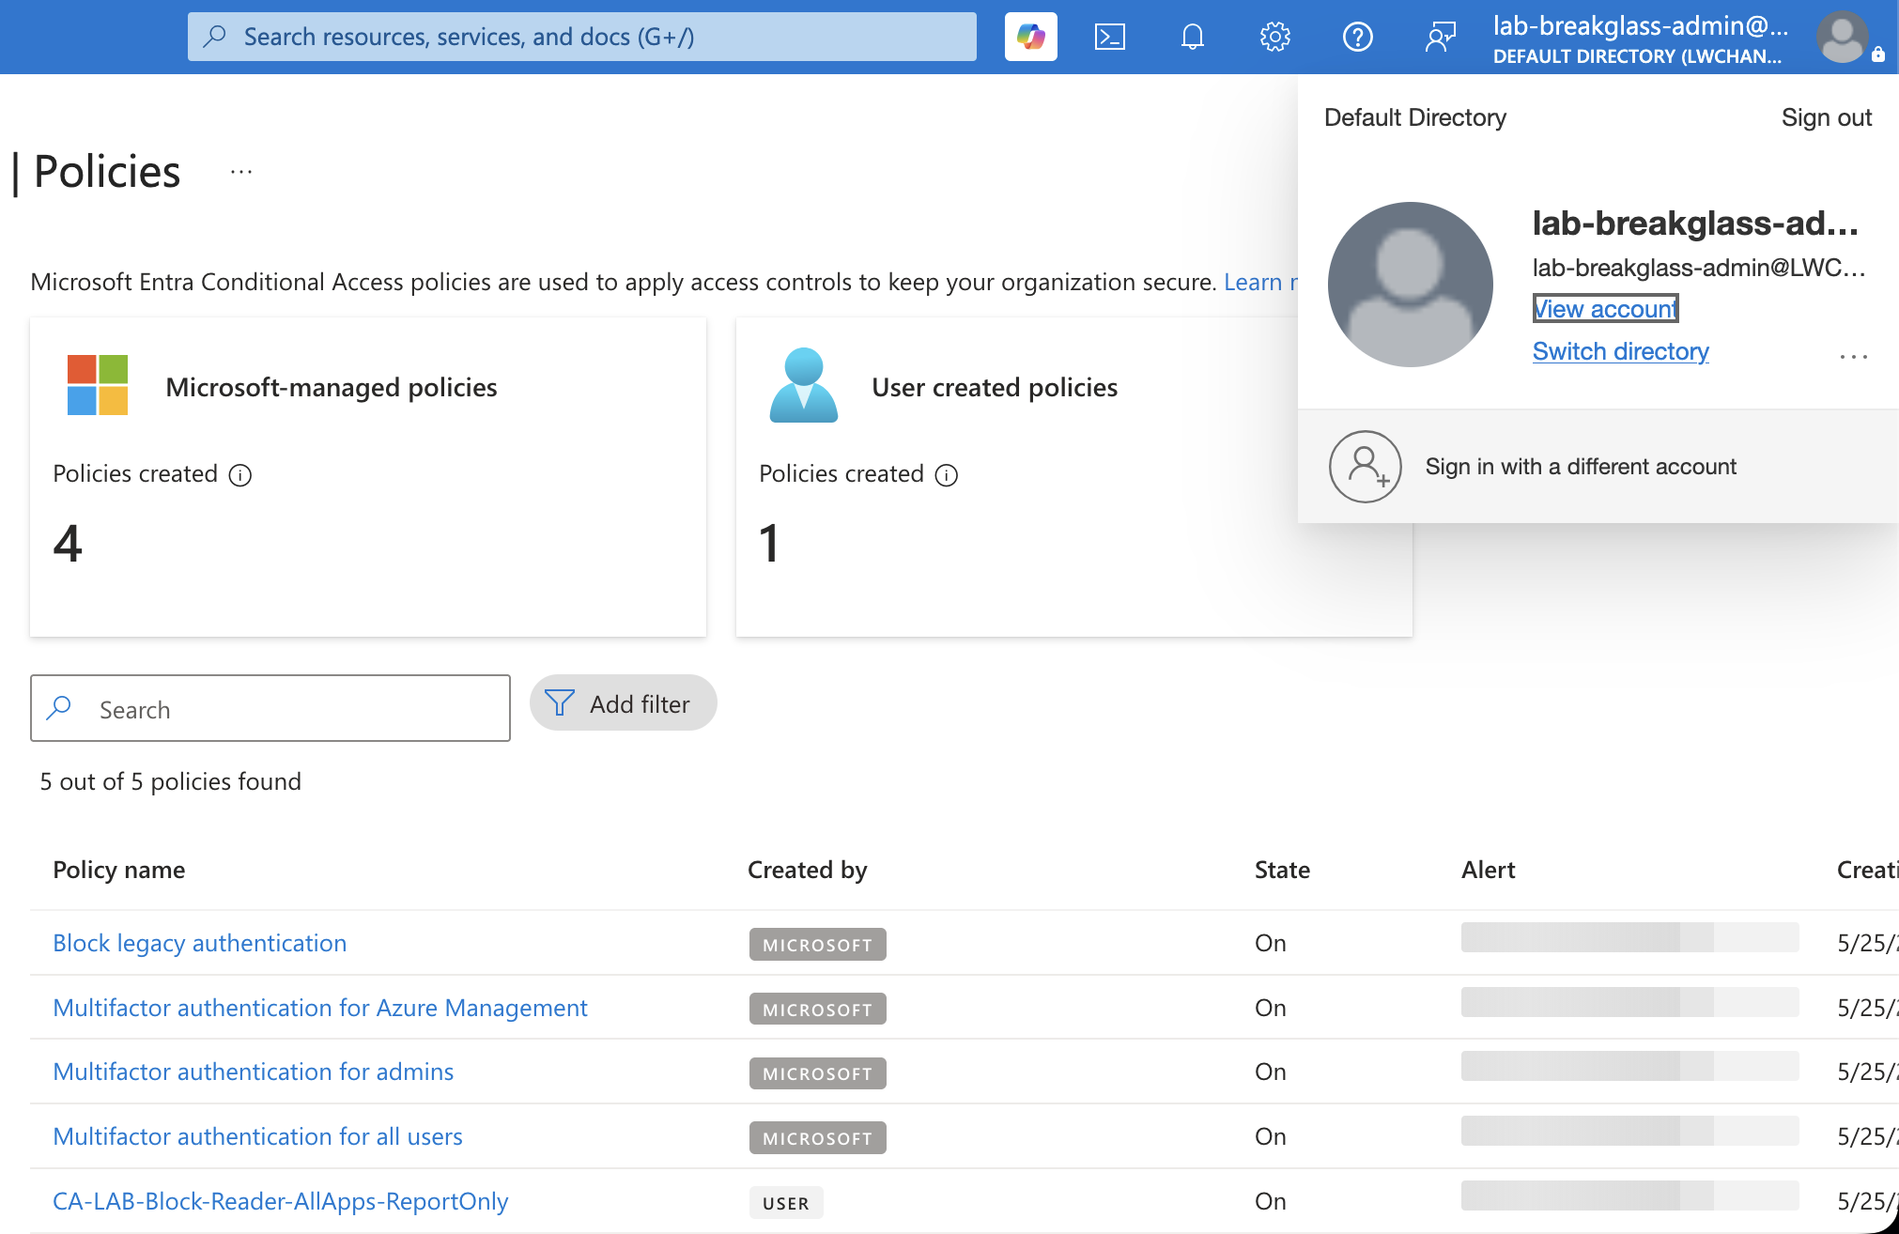This screenshot has width=1899, height=1234.
Task: Click MICROSOFT badge for Block legacy authentication
Action: (x=817, y=945)
